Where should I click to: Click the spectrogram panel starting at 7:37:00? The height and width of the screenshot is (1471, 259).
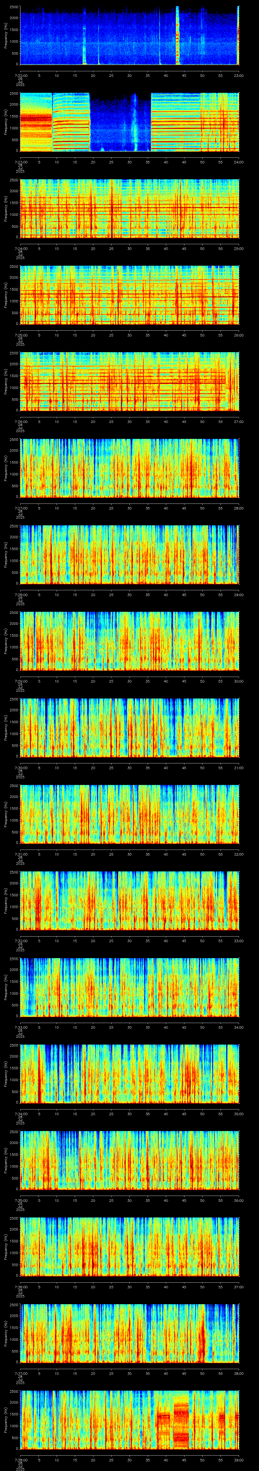130,1333
